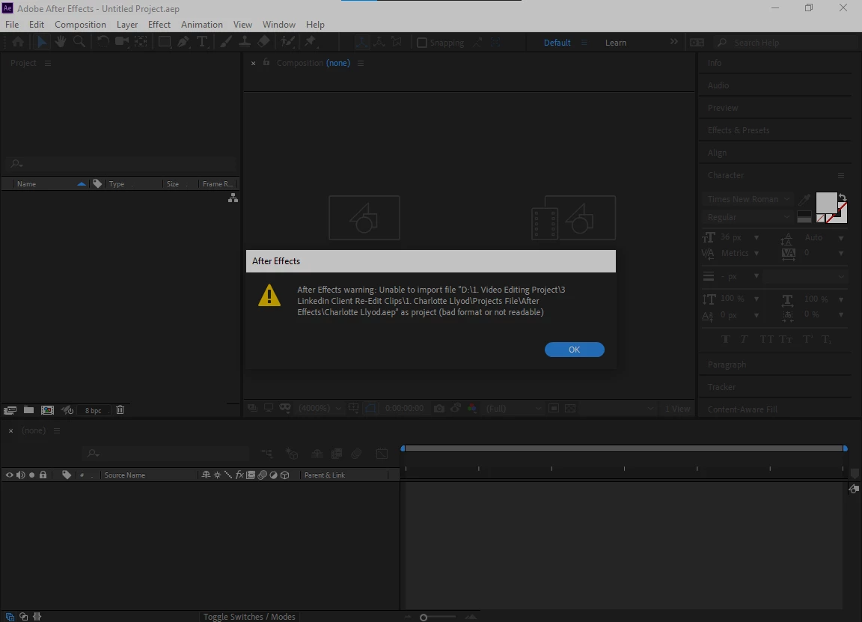Select the Puppet Pin tool
862x622 pixels.
coord(311,42)
